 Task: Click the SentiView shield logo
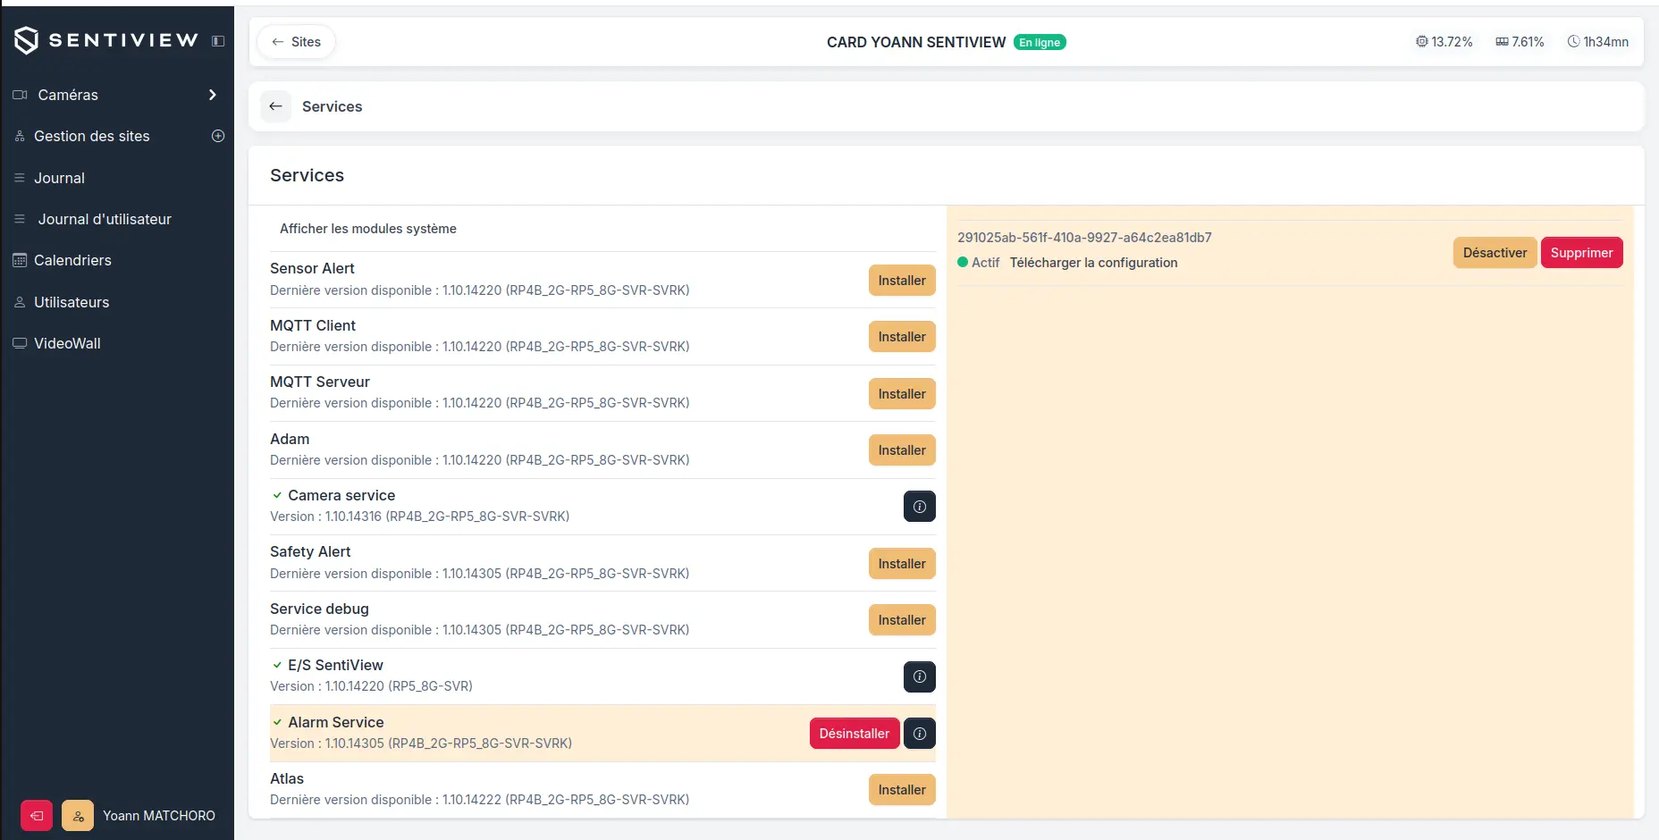pos(27,40)
